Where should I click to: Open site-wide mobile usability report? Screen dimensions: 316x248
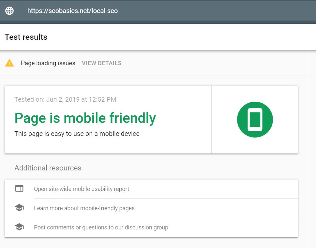coord(82,189)
